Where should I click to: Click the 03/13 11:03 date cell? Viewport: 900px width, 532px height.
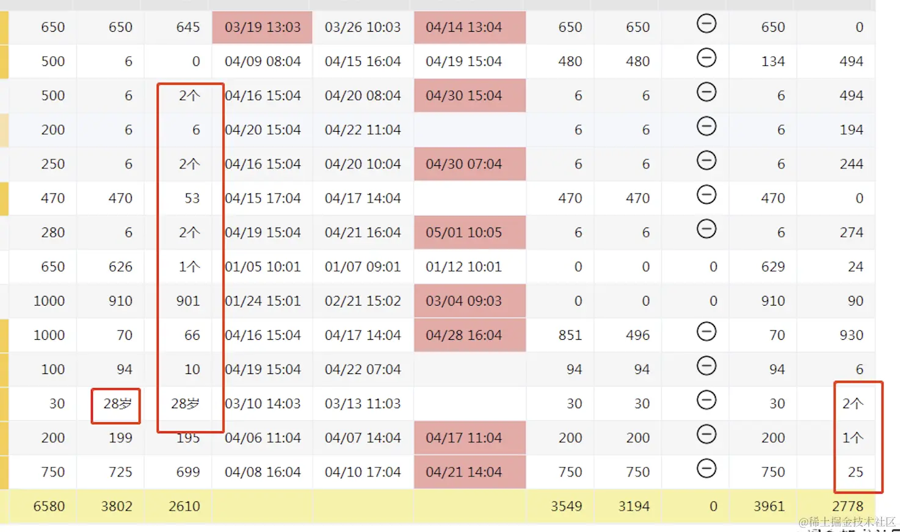[x=363, y=403]
